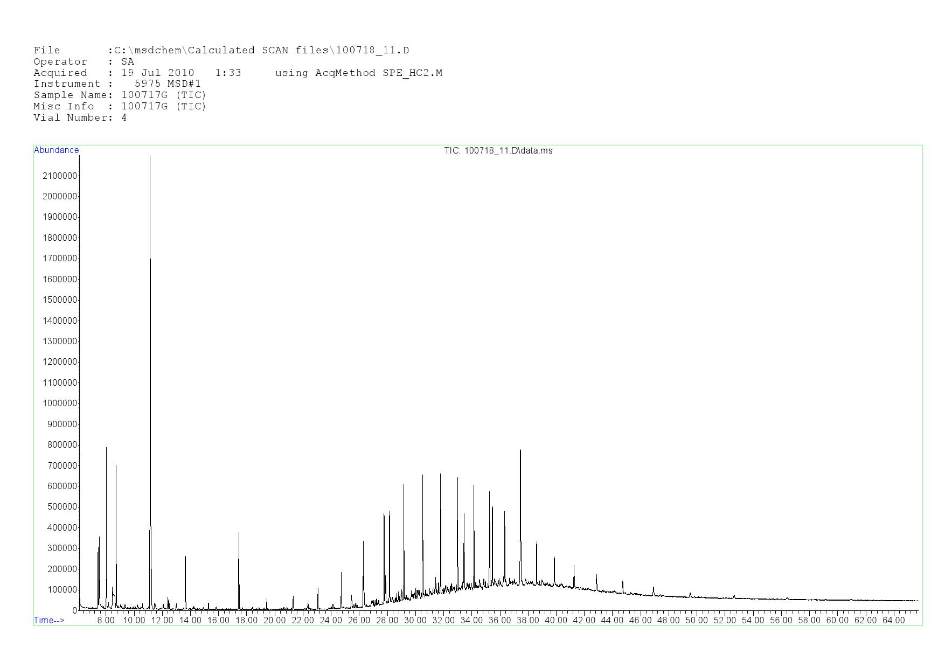This screenshot has height=668, width=945.
Task: Click the Misc Info 100717G line
Action: pos(120,107)
